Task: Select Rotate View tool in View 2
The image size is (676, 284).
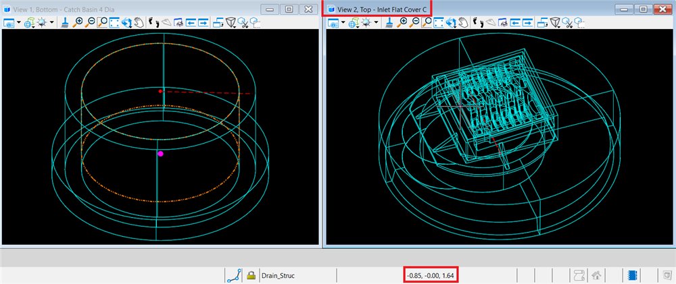Action: pos(451,23)
